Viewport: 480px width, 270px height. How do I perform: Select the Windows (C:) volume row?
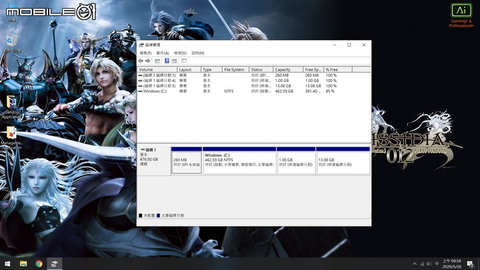(x=253, y=91)
